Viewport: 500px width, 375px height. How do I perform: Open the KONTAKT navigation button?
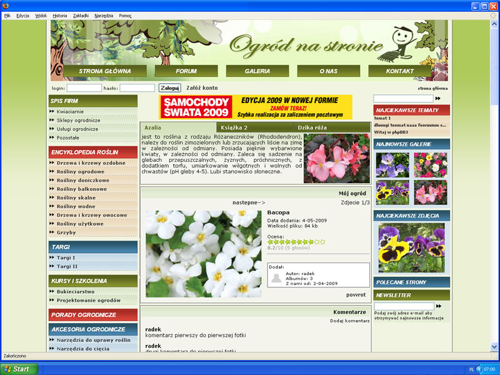(399, 71)
